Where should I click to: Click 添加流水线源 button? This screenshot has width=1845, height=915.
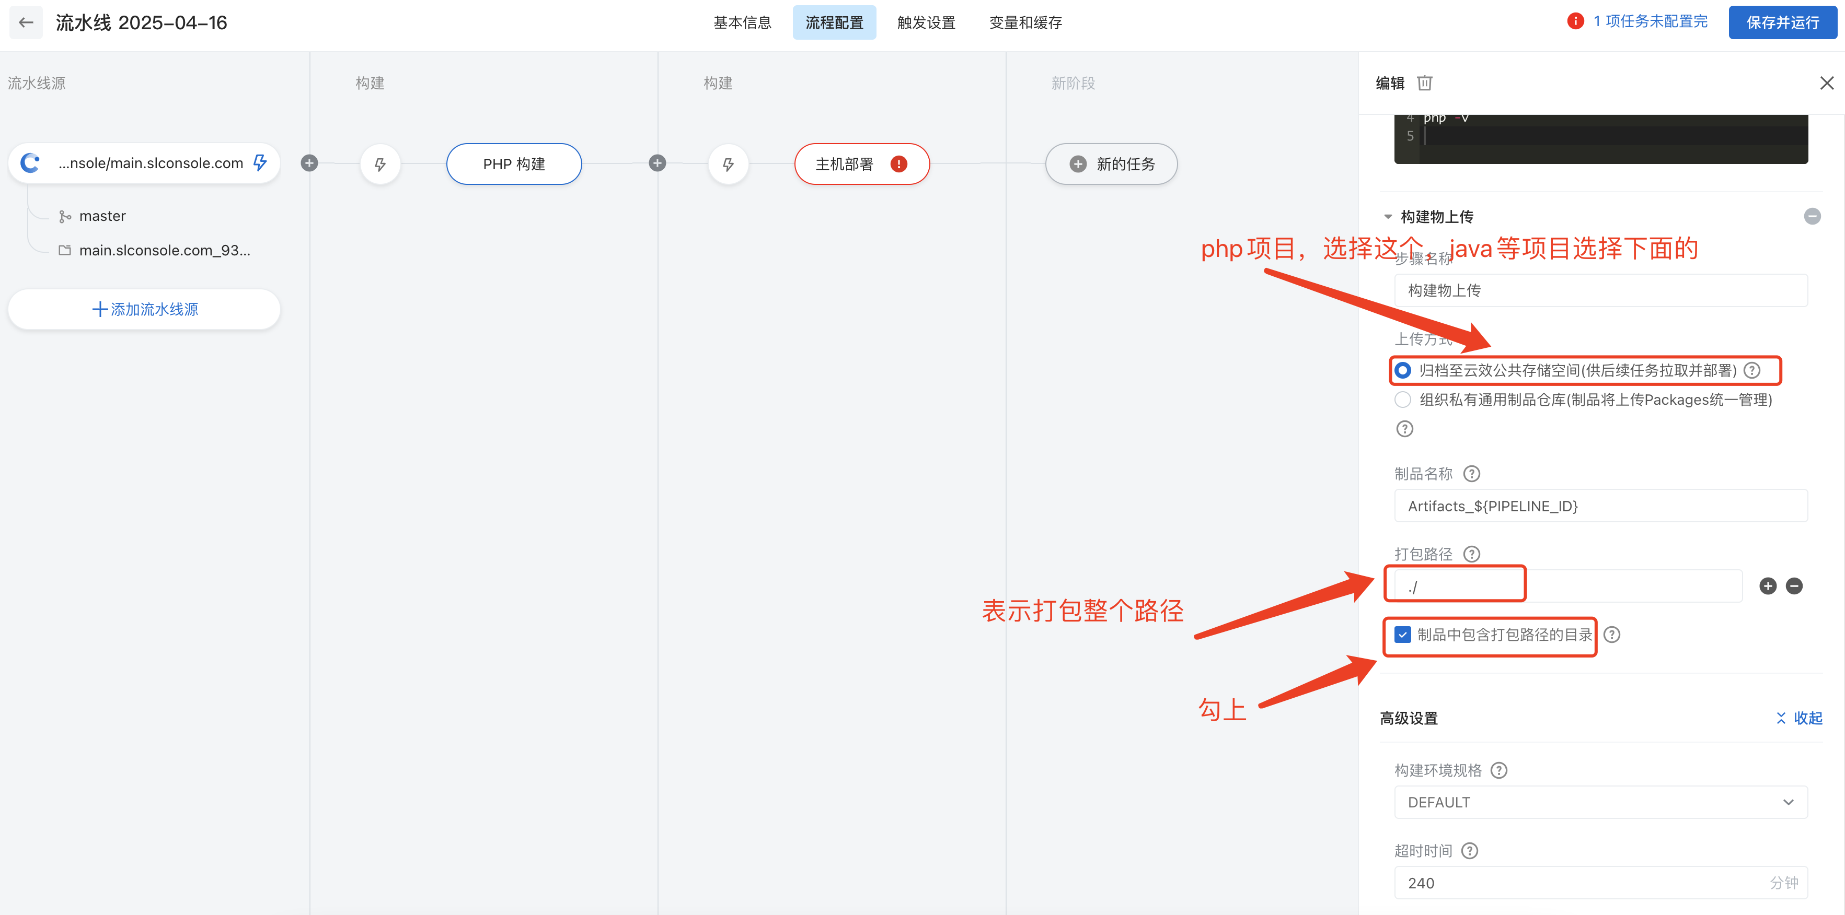coord(144,309)
